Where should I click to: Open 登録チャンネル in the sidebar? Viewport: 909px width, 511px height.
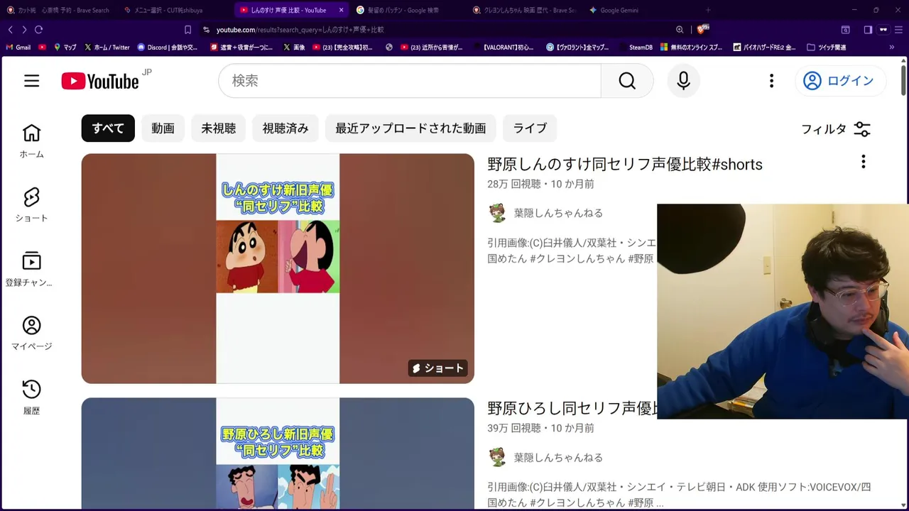pos(31,270)
